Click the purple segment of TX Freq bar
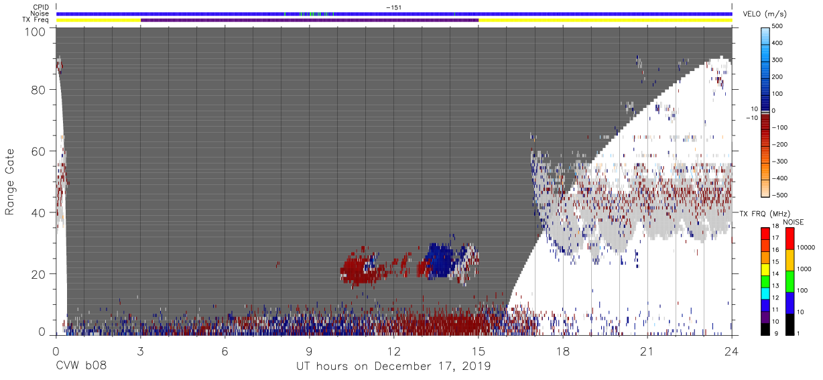Screen dimensions: 823x380 [310, 20]
